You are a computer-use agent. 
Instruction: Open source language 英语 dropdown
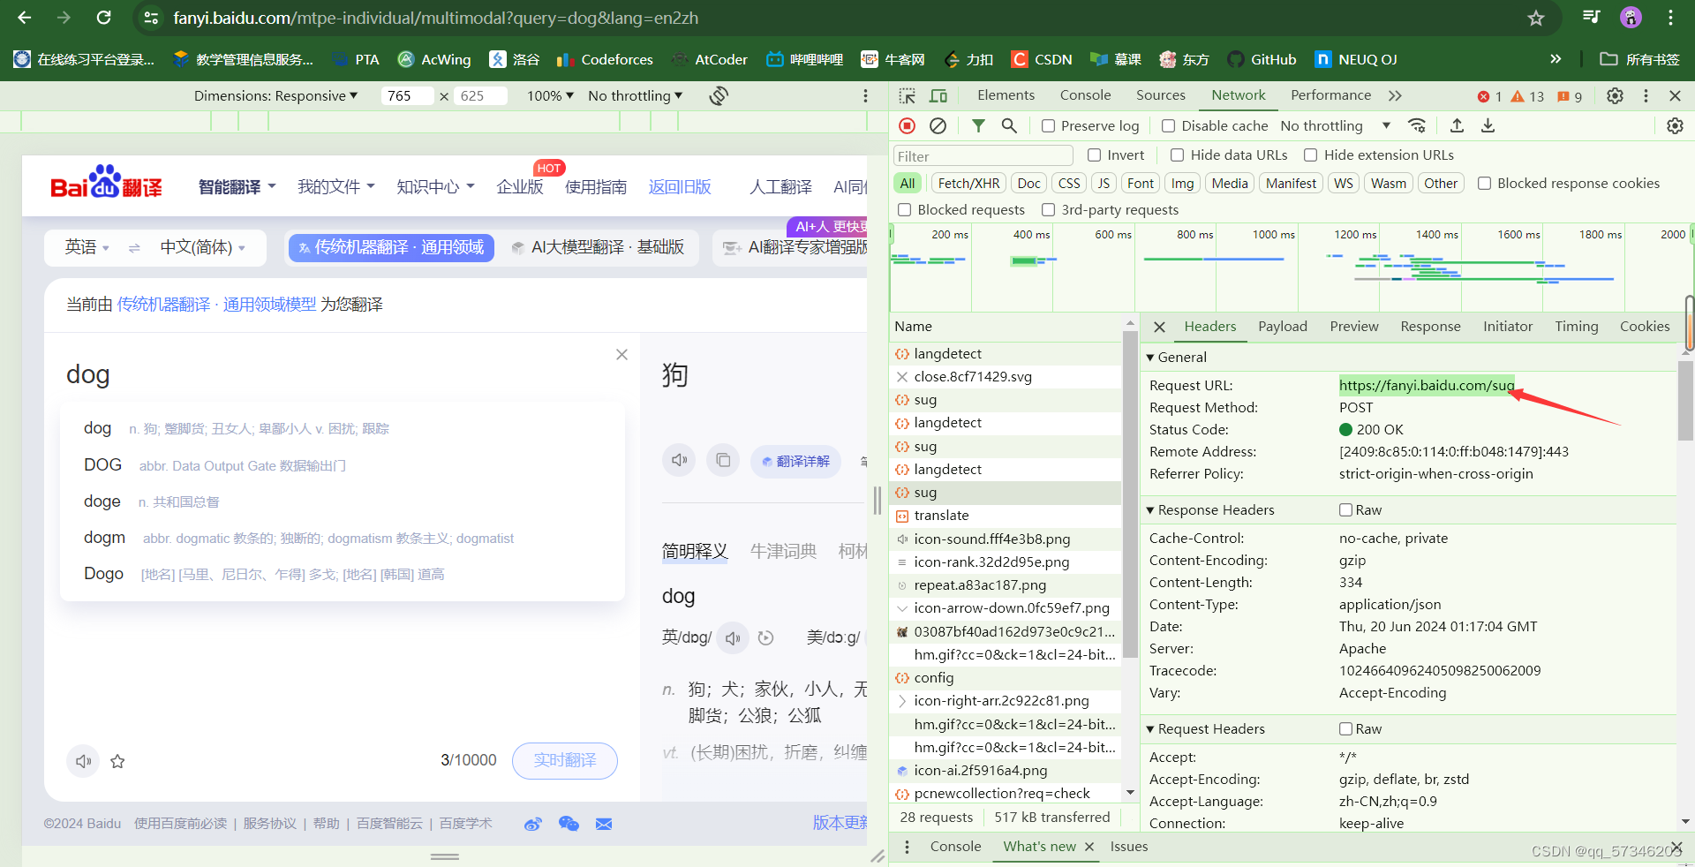click(x=87, y=248)
